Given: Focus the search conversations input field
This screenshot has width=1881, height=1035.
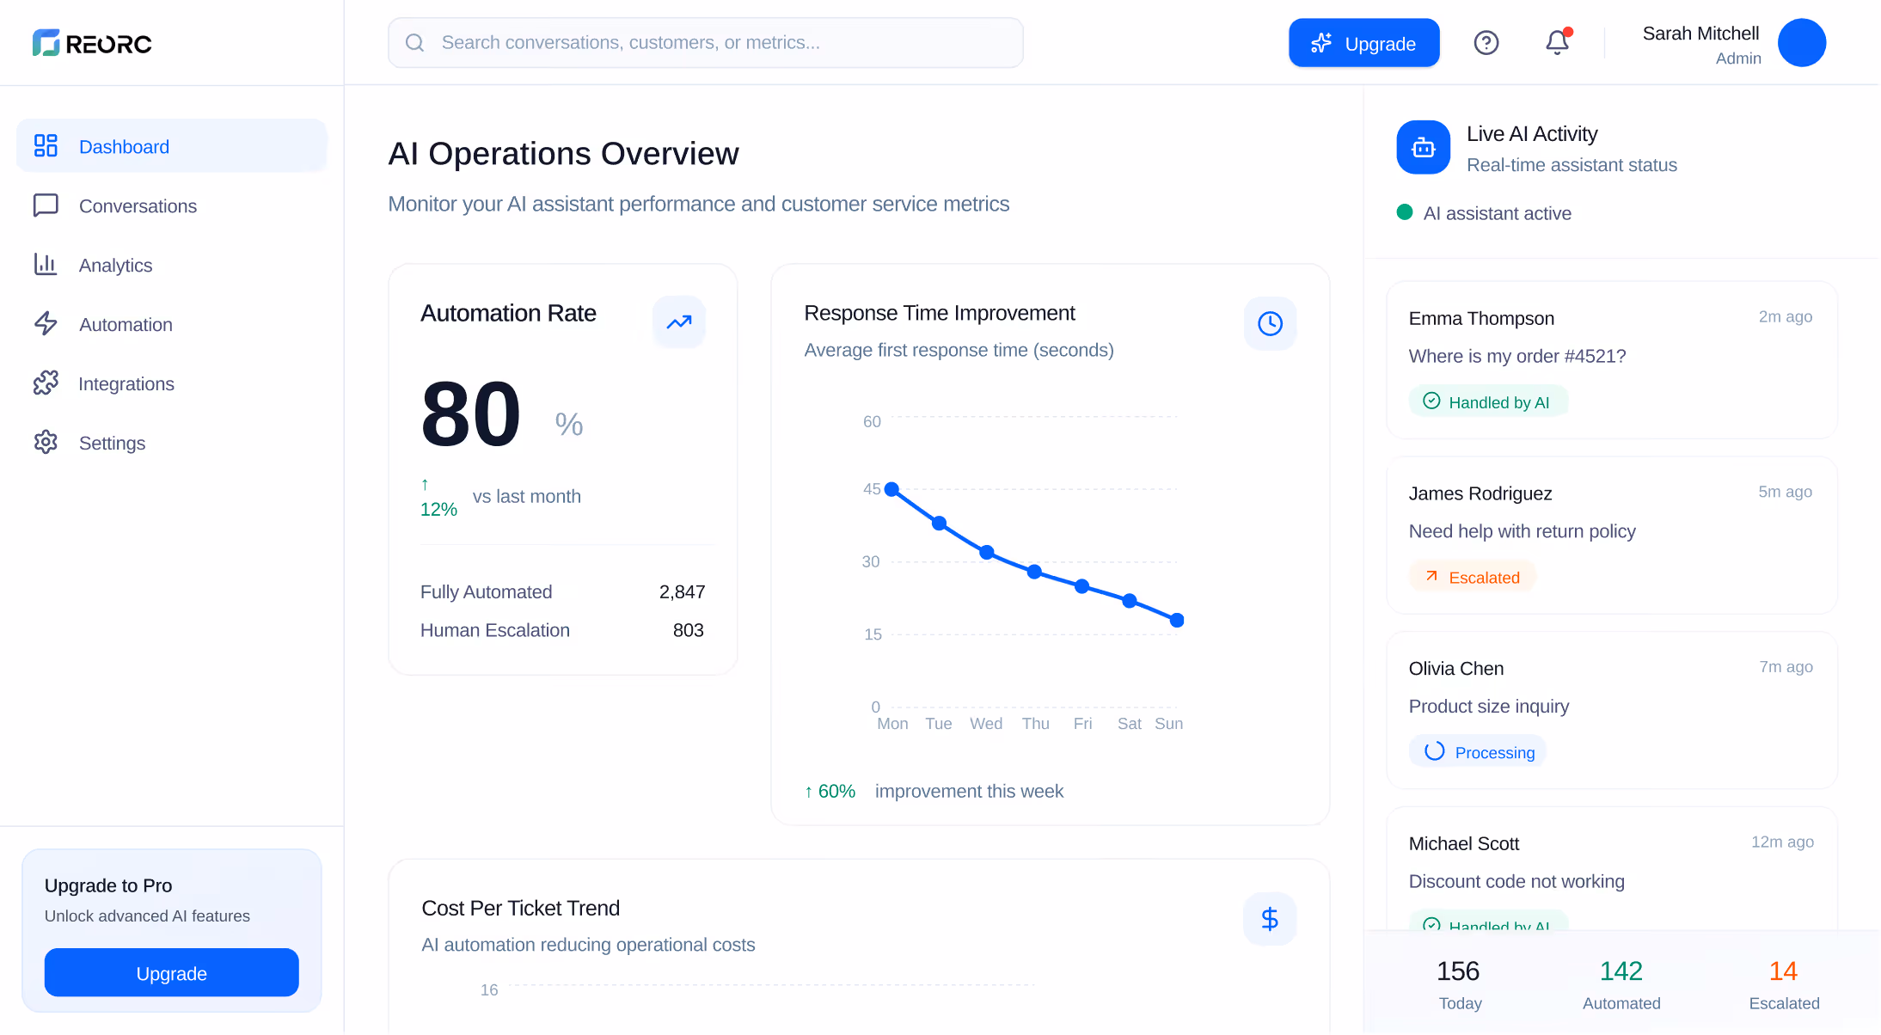Looking at the screenshot, I should (705, 43).
